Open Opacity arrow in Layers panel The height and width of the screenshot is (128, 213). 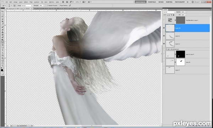pos(186,12)
